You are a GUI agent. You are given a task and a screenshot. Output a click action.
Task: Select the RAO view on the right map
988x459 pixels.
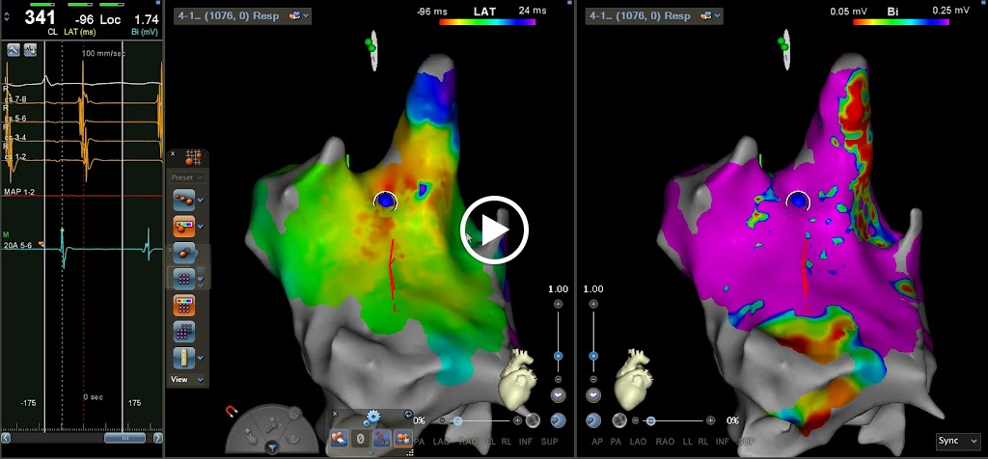click(666, 442)
